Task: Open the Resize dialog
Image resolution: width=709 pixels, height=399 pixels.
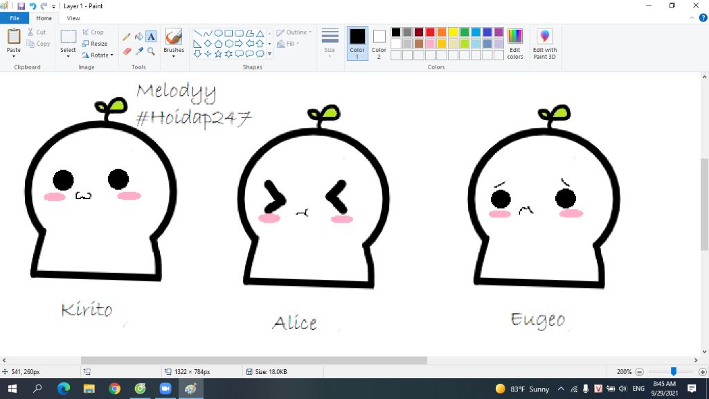Action: (x=94, y=44)
